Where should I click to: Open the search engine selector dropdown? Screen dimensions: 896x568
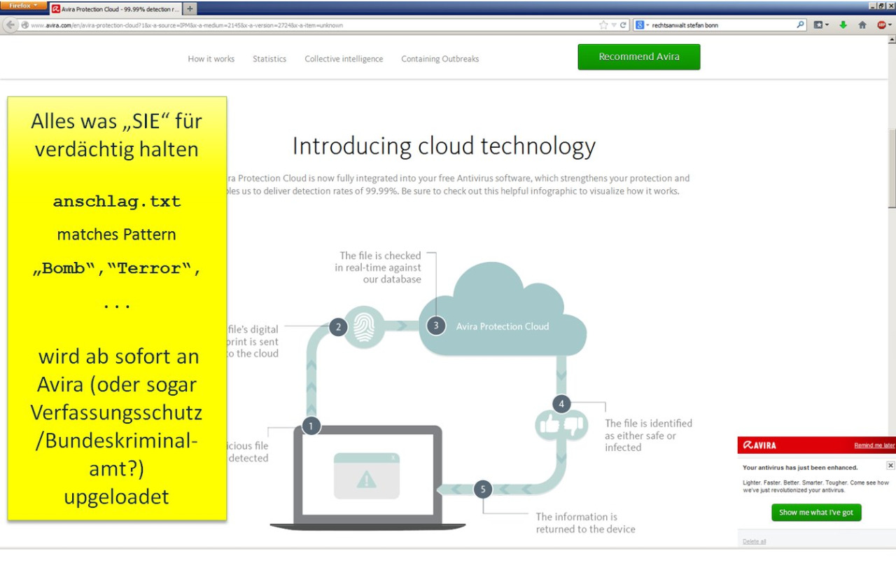click(647, 25)
